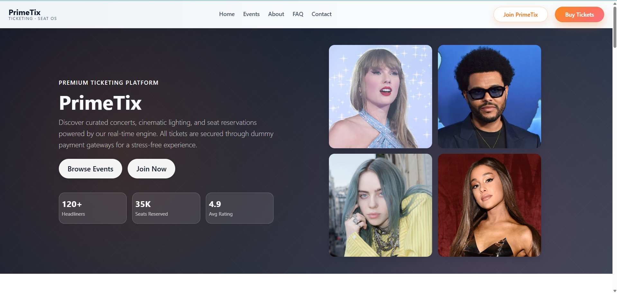617x293 pixels.
Task: Click the Browse Events hero button
Action: point(90,169)
